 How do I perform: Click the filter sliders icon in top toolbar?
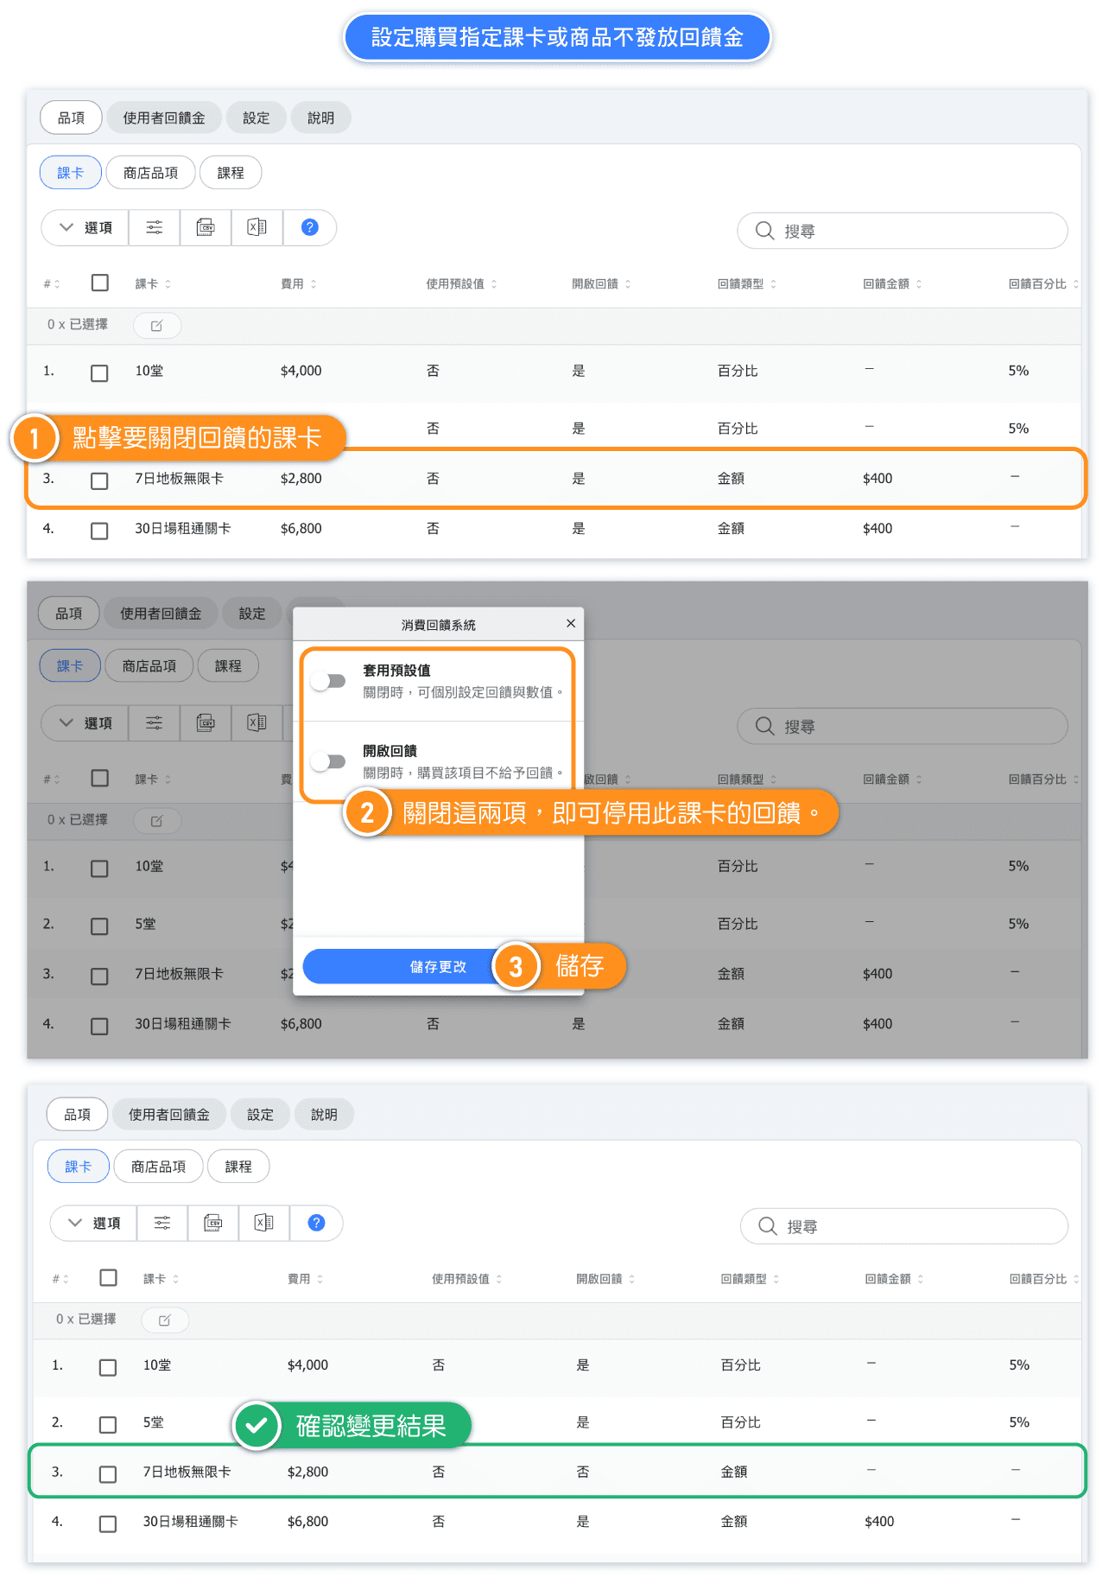(154, 228)
